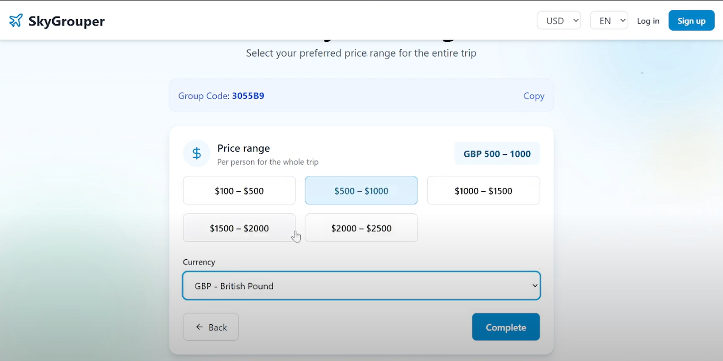Open the EN language dropdown
This screenshot has height=361, width=723.
pyautogui.click(x=608, y=21)
